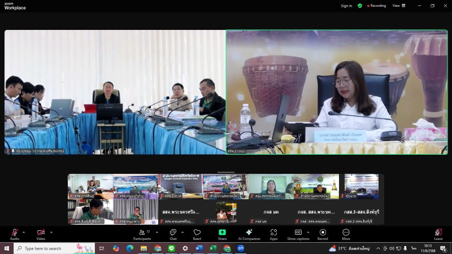Expand the arrow next to Chat
452x254 pixels.
pyautogui.click(x=182, y=232)
